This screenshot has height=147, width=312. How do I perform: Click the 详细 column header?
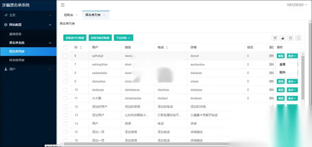coord(193,47)
